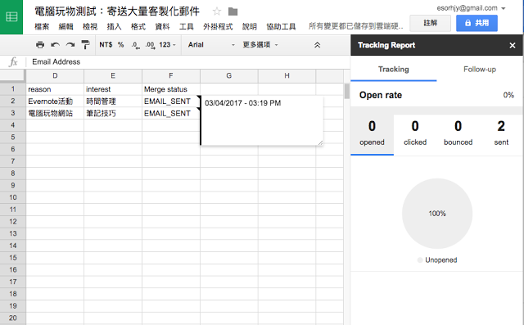Click the 註解 comments button

(x=430, y=23)
